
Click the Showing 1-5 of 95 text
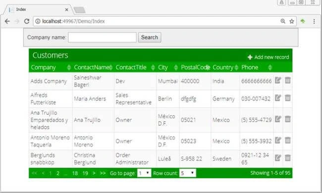[270, 173]
